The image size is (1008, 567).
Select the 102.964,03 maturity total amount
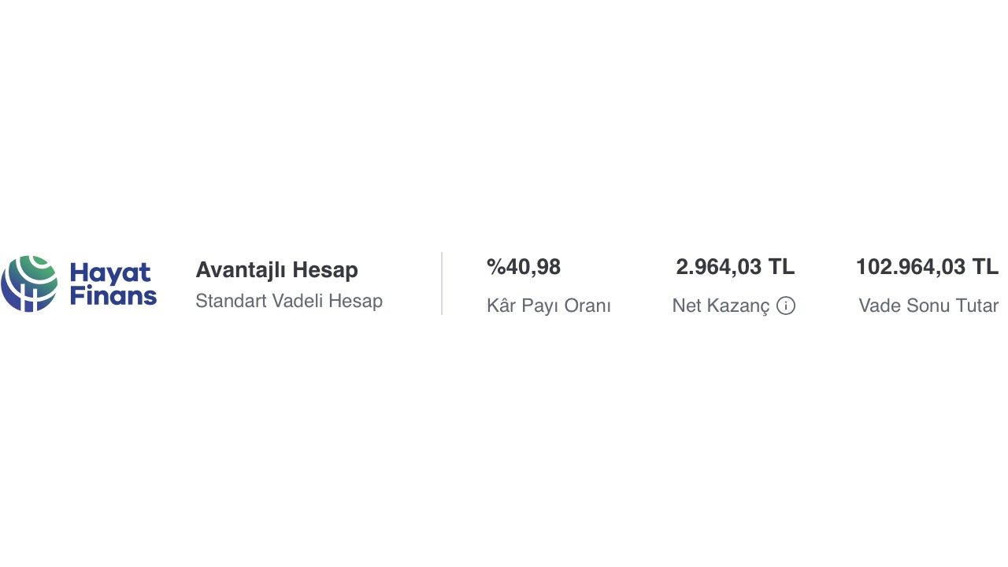pos(910,268)
